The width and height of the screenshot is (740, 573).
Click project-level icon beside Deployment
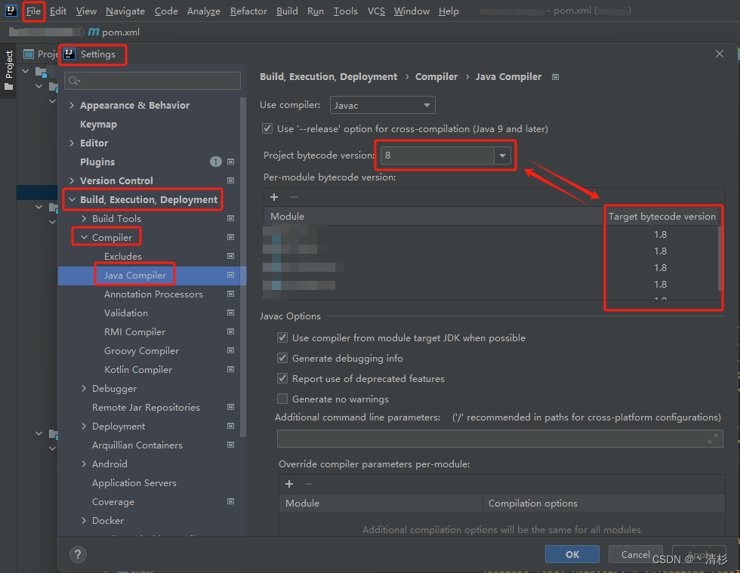231,426
